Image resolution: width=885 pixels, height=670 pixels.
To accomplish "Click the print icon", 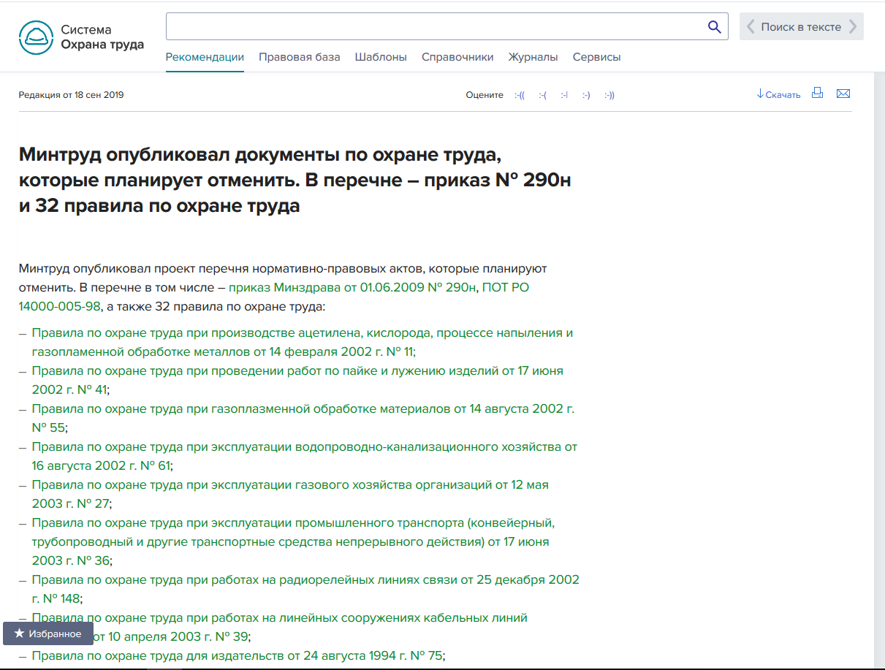I will [818, 94].
